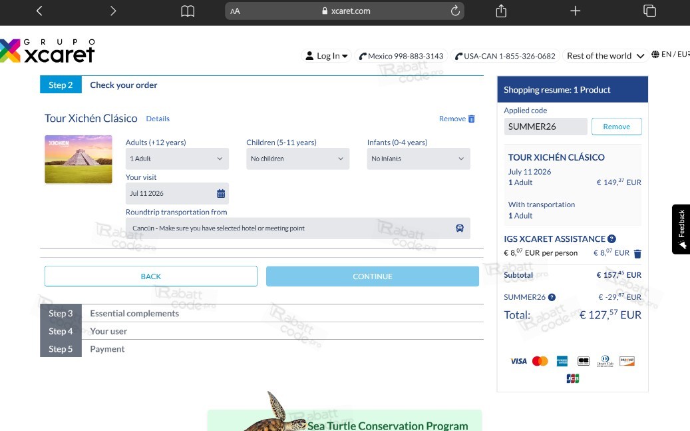Open the share sheet icon
Viewport: 690px width, 431px height.
[x=501, y=11]
